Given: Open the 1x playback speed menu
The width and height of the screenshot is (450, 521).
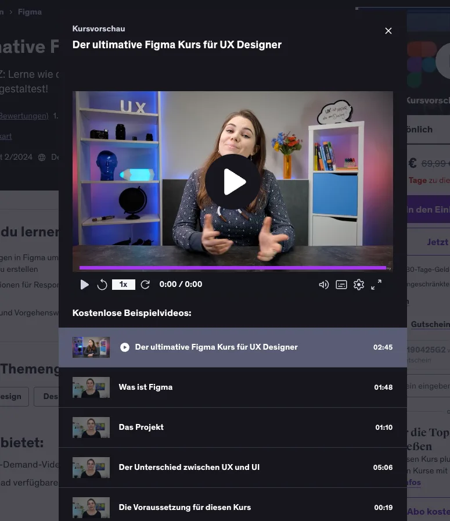Looking at the screenshot, I should point(124,285).
